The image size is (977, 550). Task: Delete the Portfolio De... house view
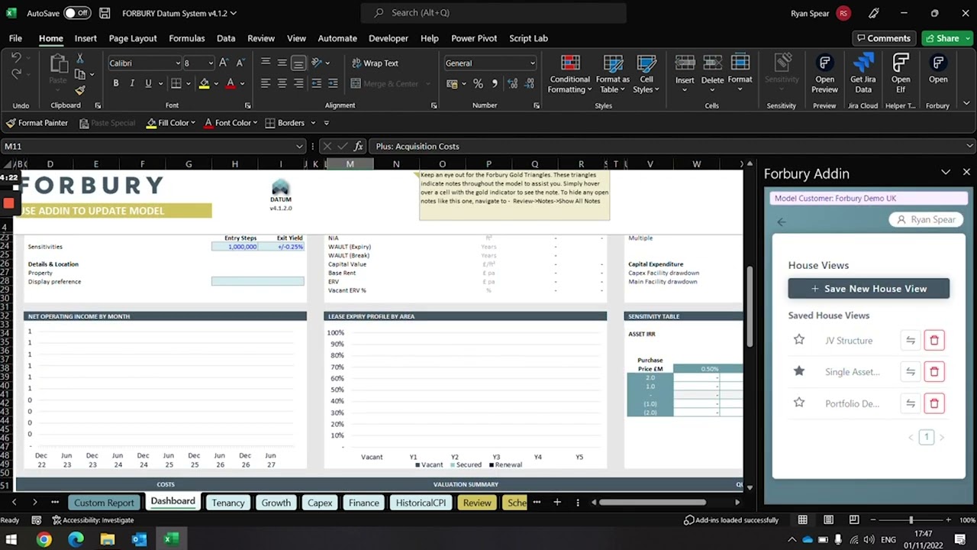(x=934, y=403)
